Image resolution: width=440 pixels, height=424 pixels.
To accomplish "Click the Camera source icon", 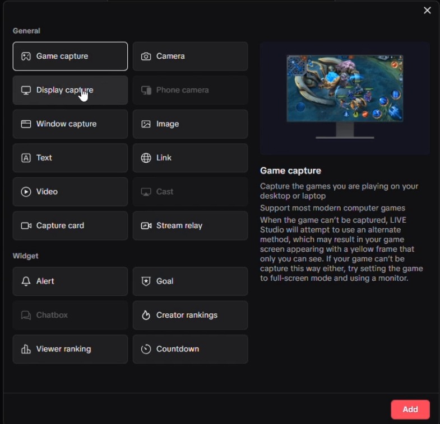I will click(x=146, y=56).
